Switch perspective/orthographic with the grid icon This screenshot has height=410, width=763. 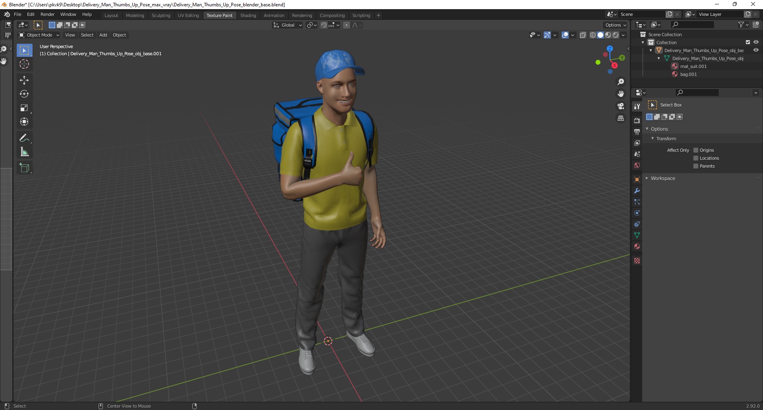621,118
